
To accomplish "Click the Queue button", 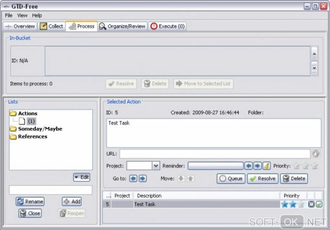I will click(231, 179).
